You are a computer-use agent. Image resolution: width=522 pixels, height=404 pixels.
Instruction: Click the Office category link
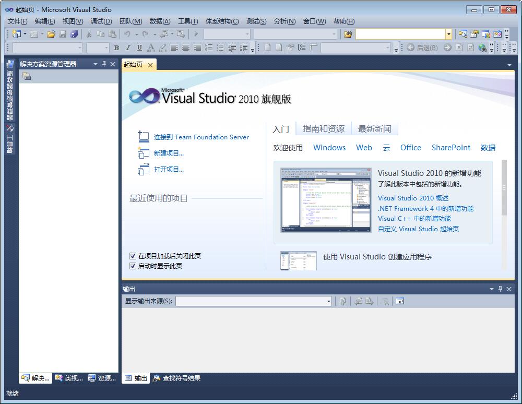coord(410,147)
